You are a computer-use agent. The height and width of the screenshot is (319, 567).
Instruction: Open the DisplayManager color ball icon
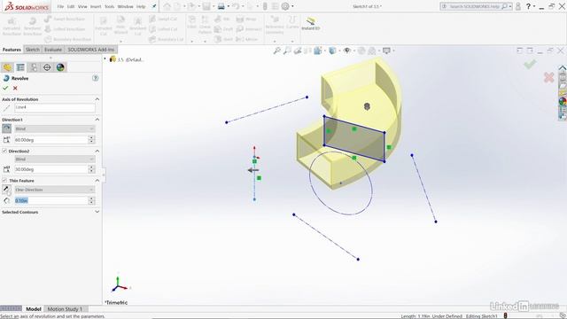[60, 67]
